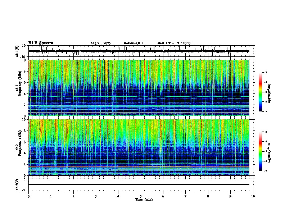
Task: Click the "-7" label on ch.1 color bar
Action: (x=265, y=111)
